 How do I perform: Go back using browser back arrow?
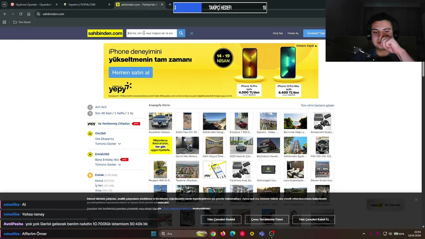point(5,14)
